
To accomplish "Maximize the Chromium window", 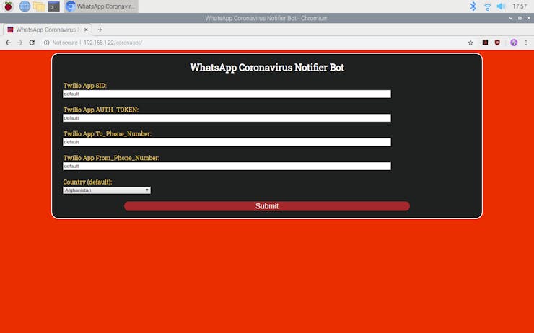I will pos(520,18).
